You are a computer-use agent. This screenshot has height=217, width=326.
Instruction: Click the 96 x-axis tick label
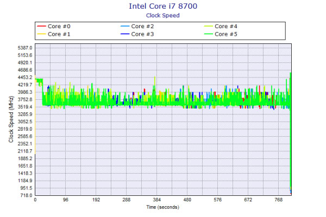point(66,200)
